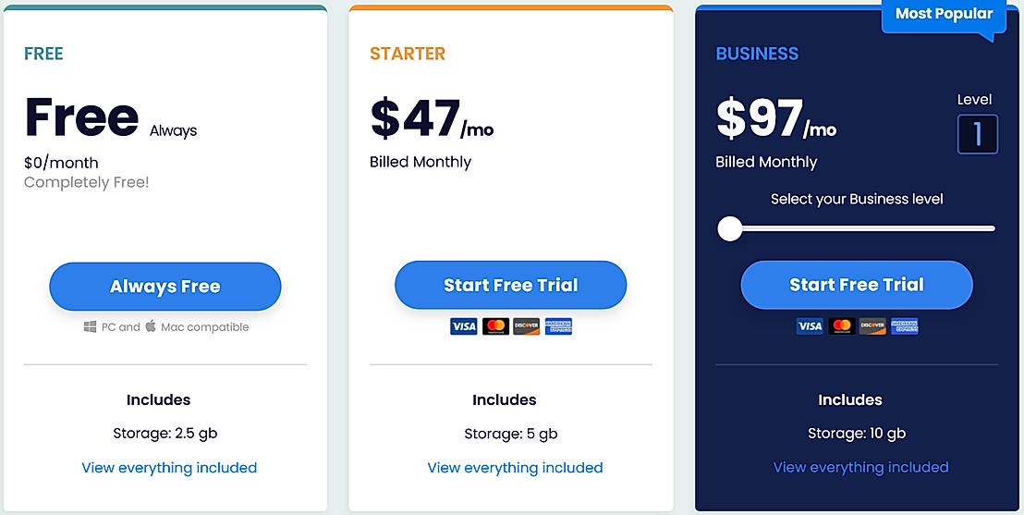Start Free Trial for Starter plan

[510, 285]
